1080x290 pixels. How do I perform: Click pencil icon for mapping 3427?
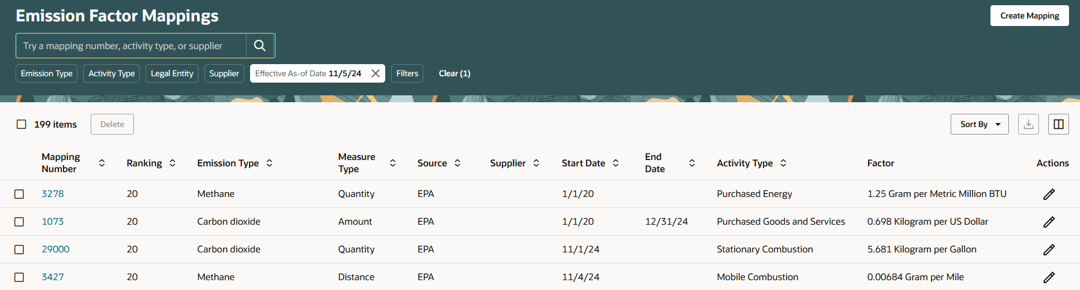pos(1049,277)
